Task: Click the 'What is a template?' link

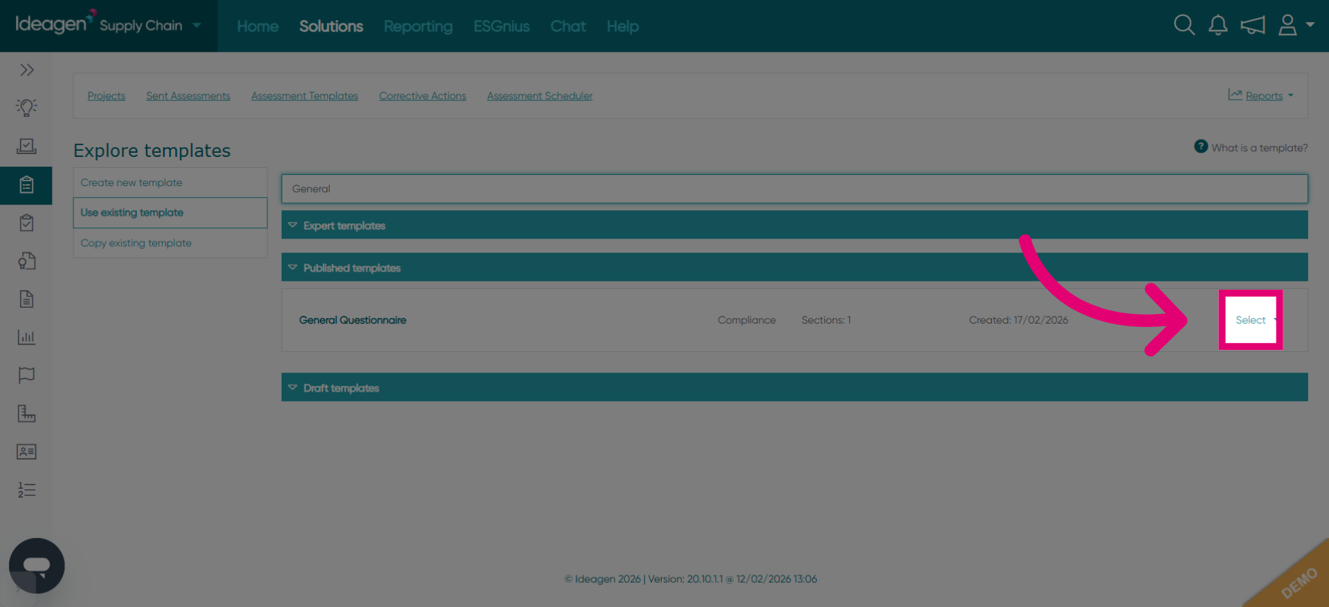Action: click(x=1260, y=148)
